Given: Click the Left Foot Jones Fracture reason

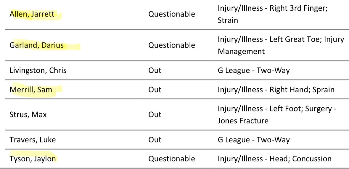Looking at the screenshot, I should (x=277, y=114).
